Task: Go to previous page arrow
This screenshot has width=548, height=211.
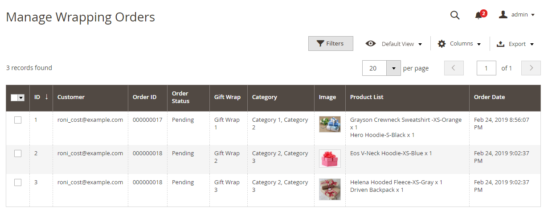Action: (x=454, y=68)
